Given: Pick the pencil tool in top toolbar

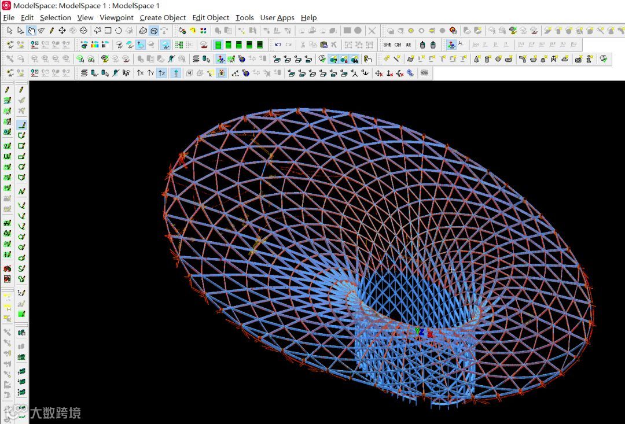Looking at the screenshot, I should [52, 30].
